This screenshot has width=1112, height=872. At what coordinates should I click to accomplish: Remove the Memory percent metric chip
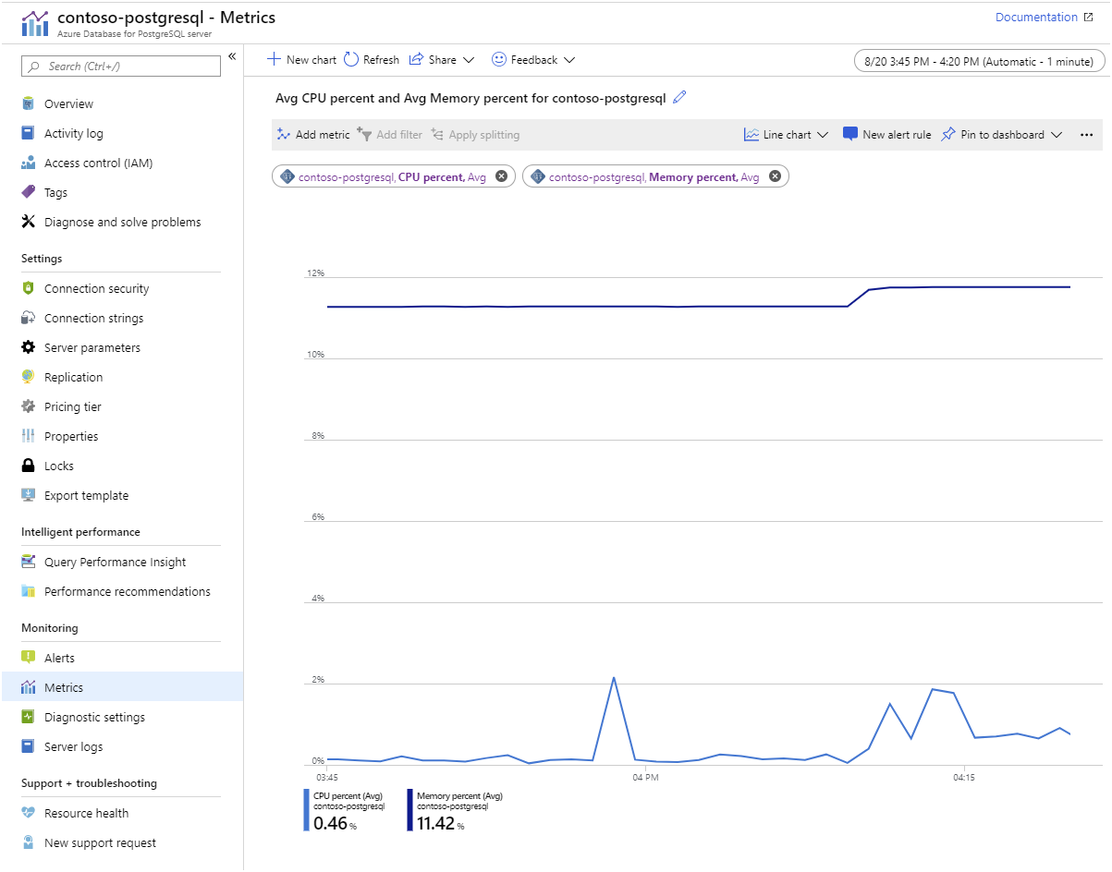[775, 176]
